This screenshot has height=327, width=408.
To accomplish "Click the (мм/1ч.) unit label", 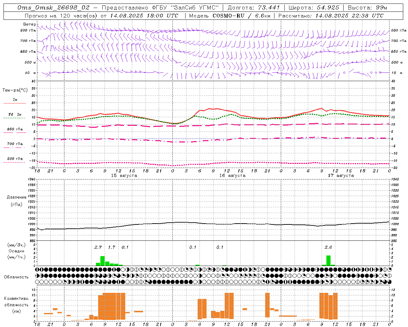I will 16,257.
